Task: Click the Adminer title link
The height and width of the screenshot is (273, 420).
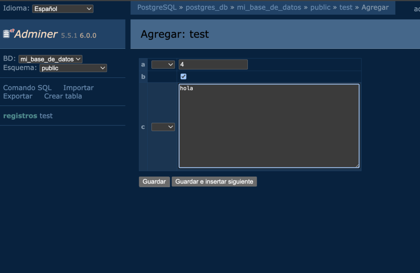Action: [x=36, y=34]
